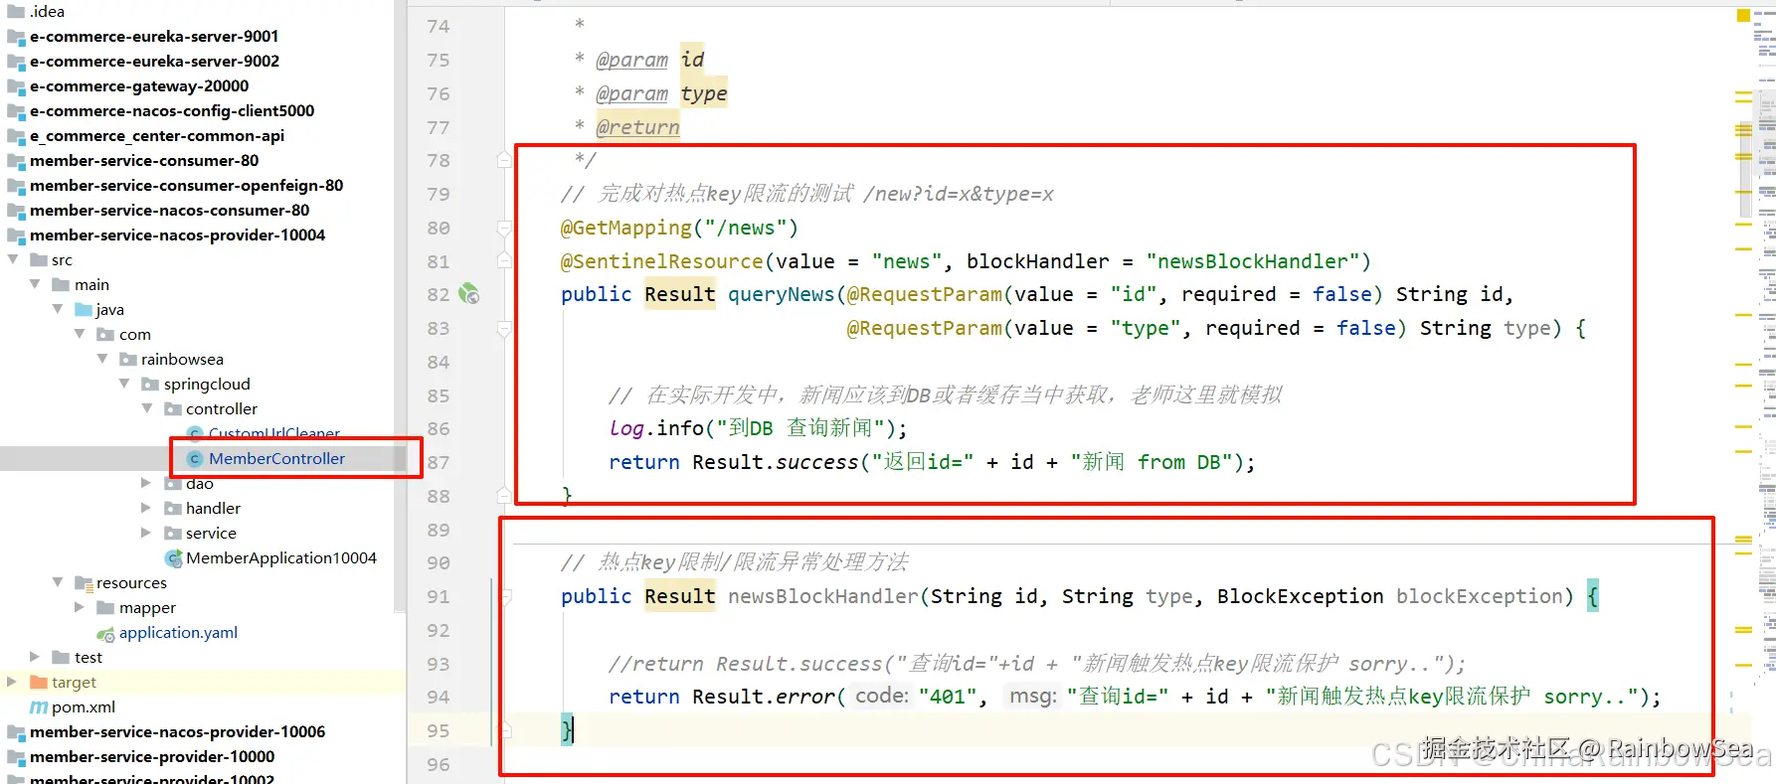Click the resources folder icon
The height and width of the screenshot is (784, 1776).
(84, 583)
